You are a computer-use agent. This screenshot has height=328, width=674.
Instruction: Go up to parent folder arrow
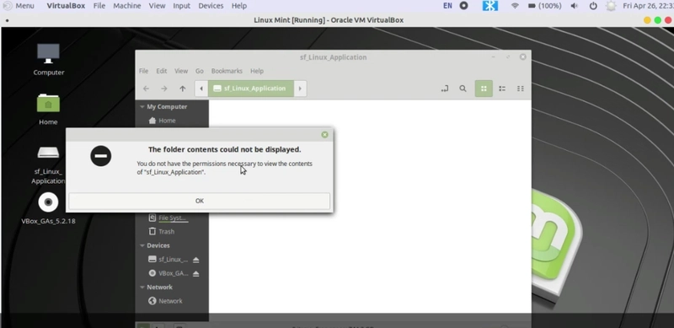point(182,89)
